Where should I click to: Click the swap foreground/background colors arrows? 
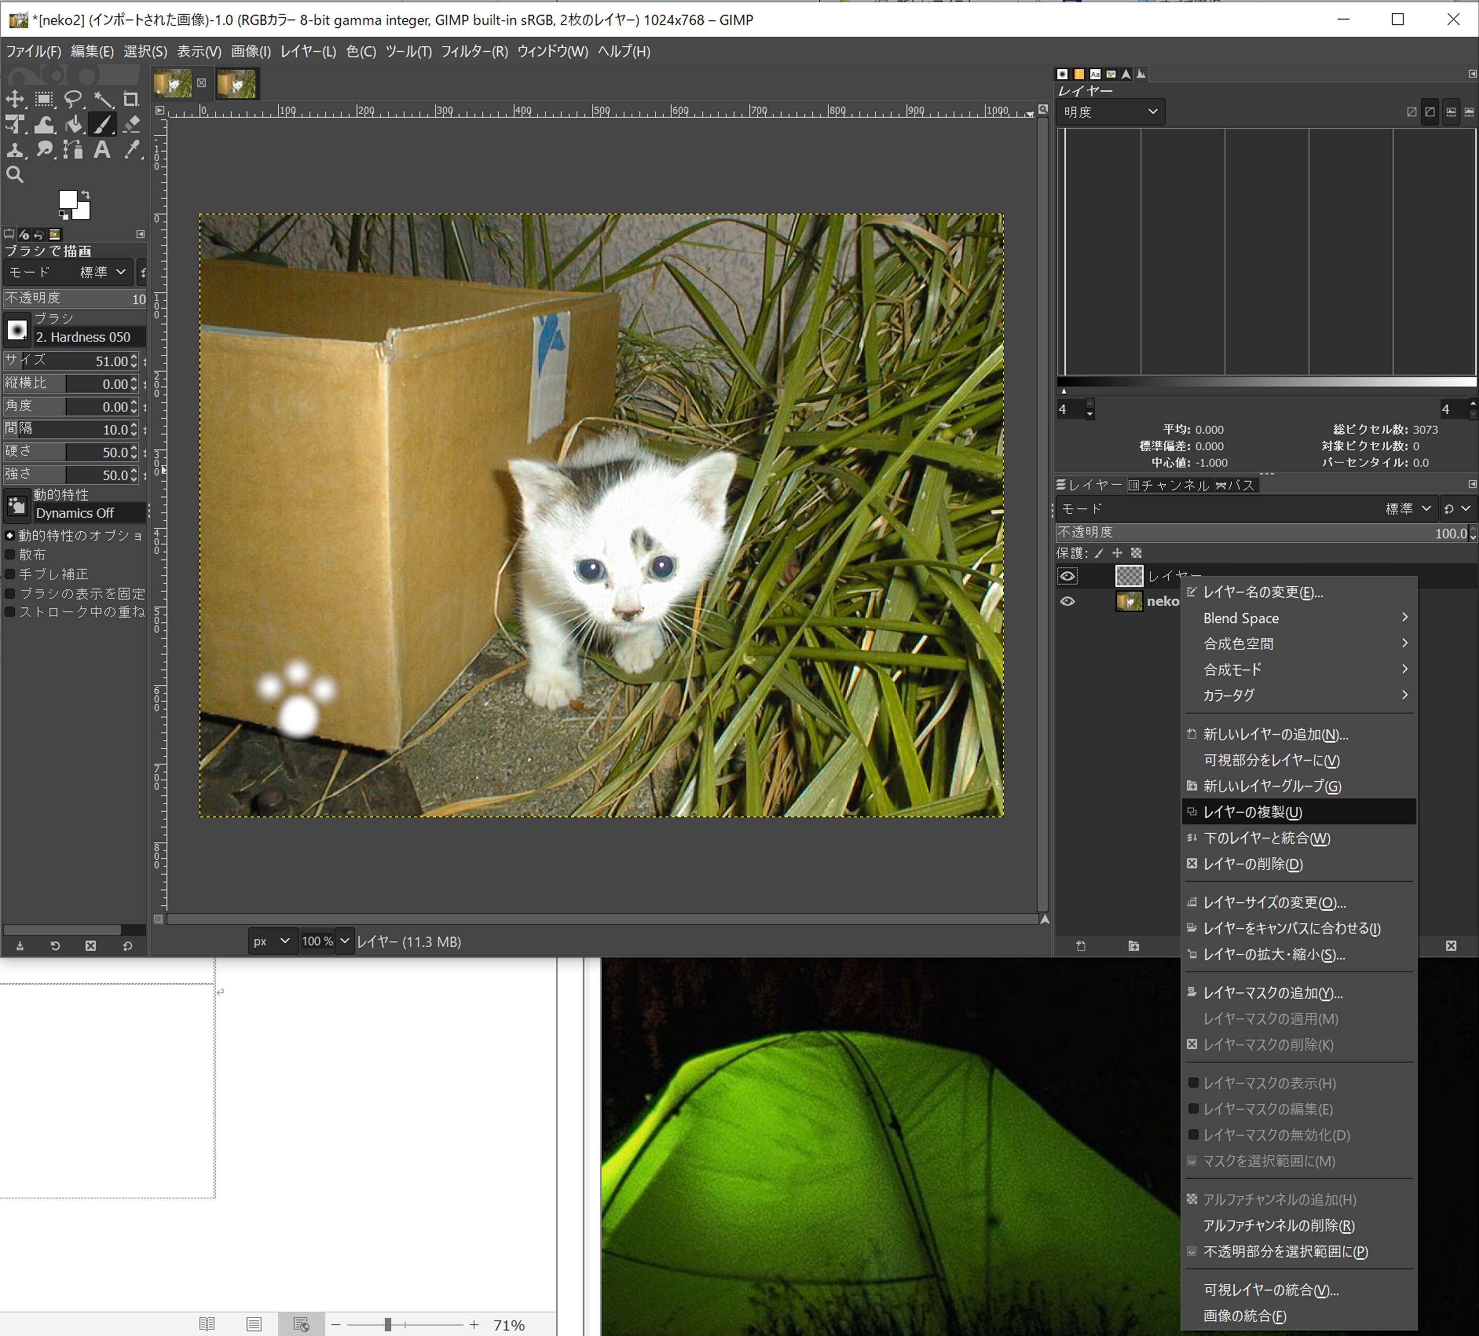(x=86, y=194)
